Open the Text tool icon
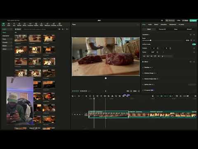The image size is (198, 149). [x=14, y=24]
